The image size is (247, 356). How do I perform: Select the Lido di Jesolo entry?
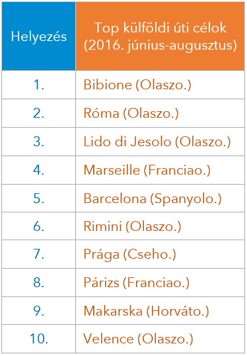160,142
